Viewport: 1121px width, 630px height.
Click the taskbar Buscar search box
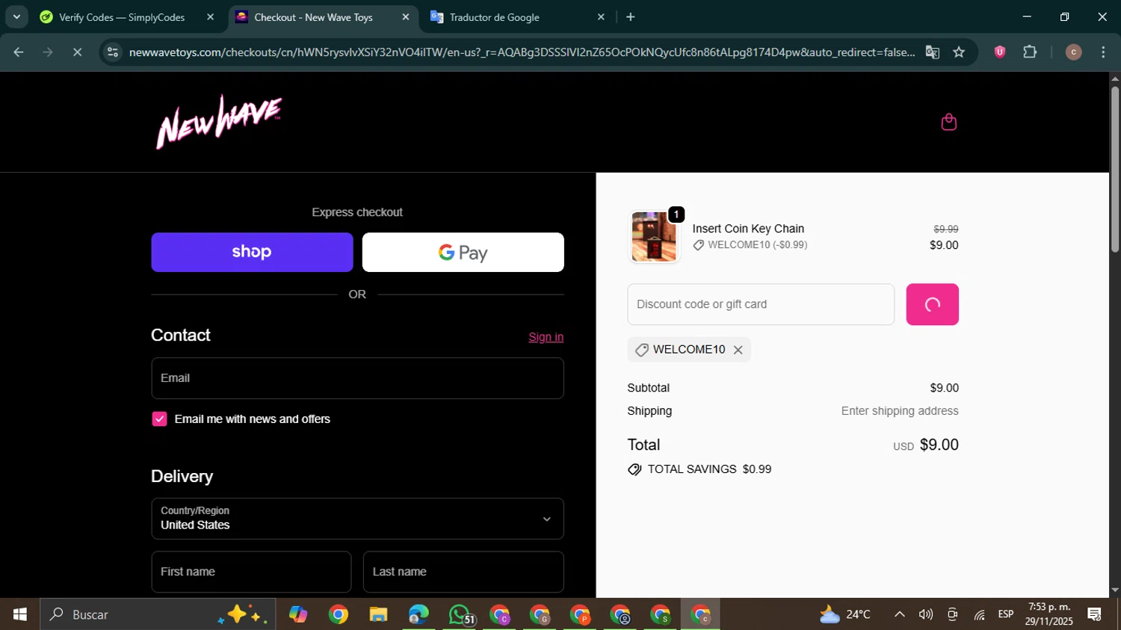(158, 614)
